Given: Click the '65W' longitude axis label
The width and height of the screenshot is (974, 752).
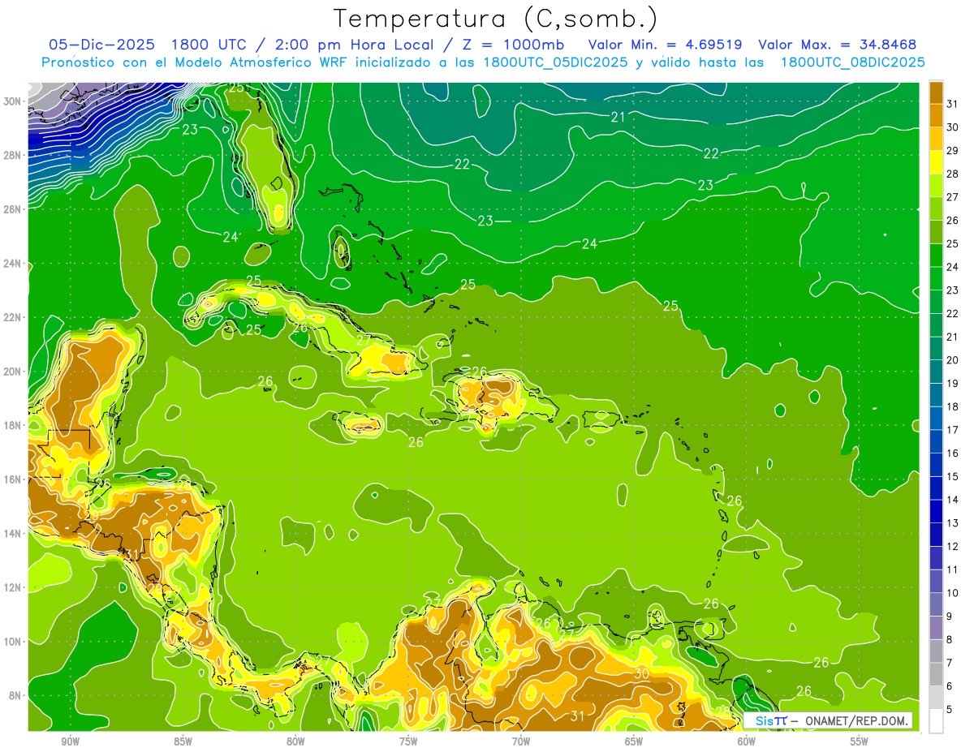Looking at the screenshot, I should [634, 741].
